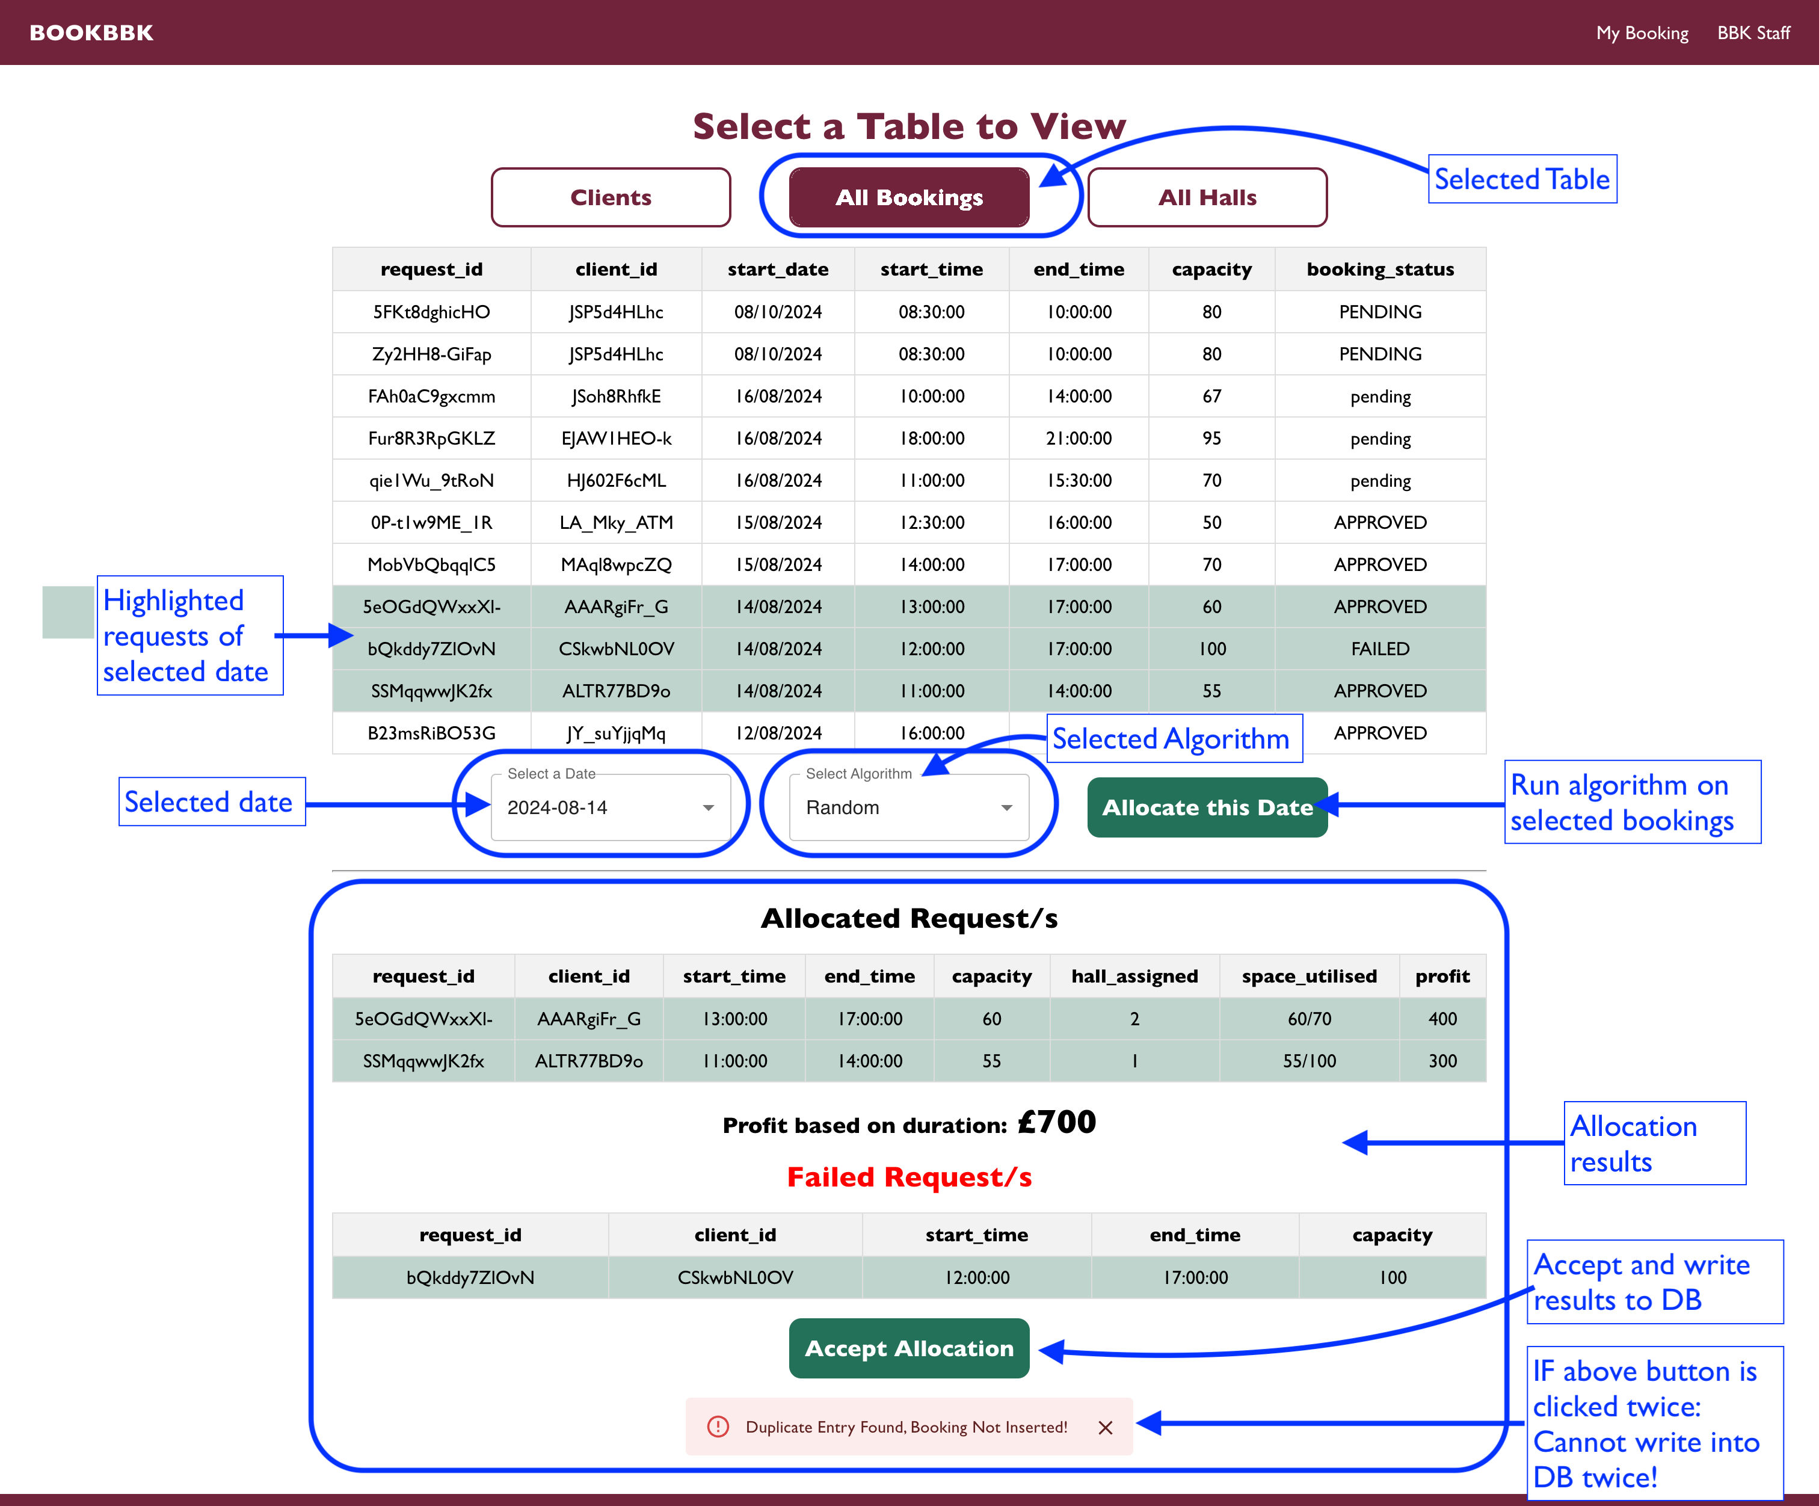Choose the All Bookings tab
The image size is (1819, 1506).
pyautogui.click(x=909, y=197)
